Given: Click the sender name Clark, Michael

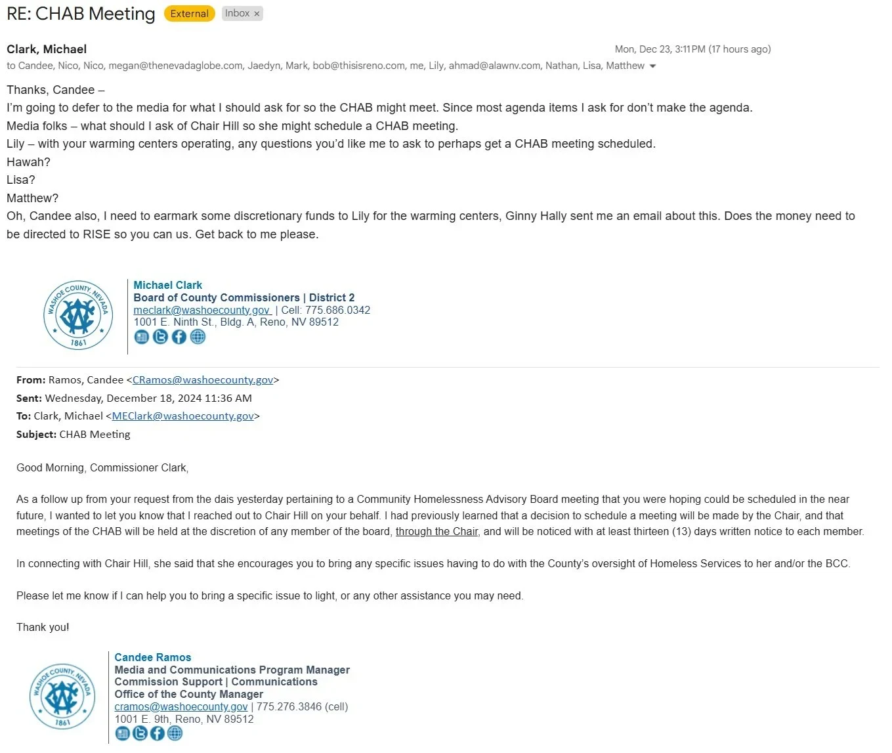Looking at the screenshot, I should click(x=47, y=49).
